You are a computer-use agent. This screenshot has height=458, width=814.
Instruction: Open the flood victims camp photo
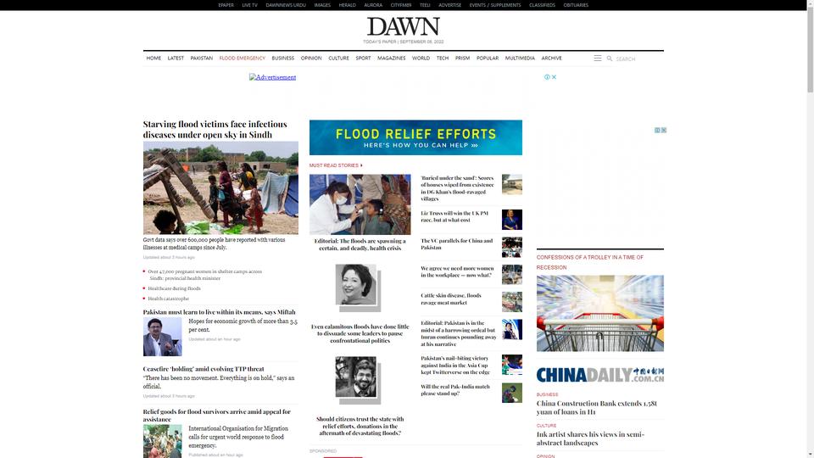(220, 187)
